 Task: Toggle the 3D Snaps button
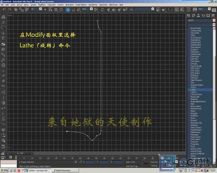pyautogui.click(x=108, y=10)
